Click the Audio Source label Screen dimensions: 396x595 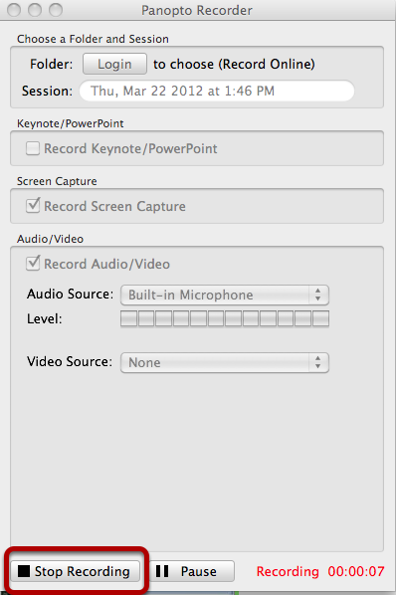71,295
